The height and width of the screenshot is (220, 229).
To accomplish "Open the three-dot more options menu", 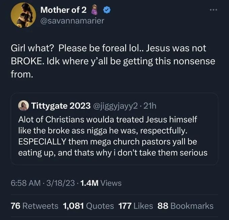I will pos(213,10).
